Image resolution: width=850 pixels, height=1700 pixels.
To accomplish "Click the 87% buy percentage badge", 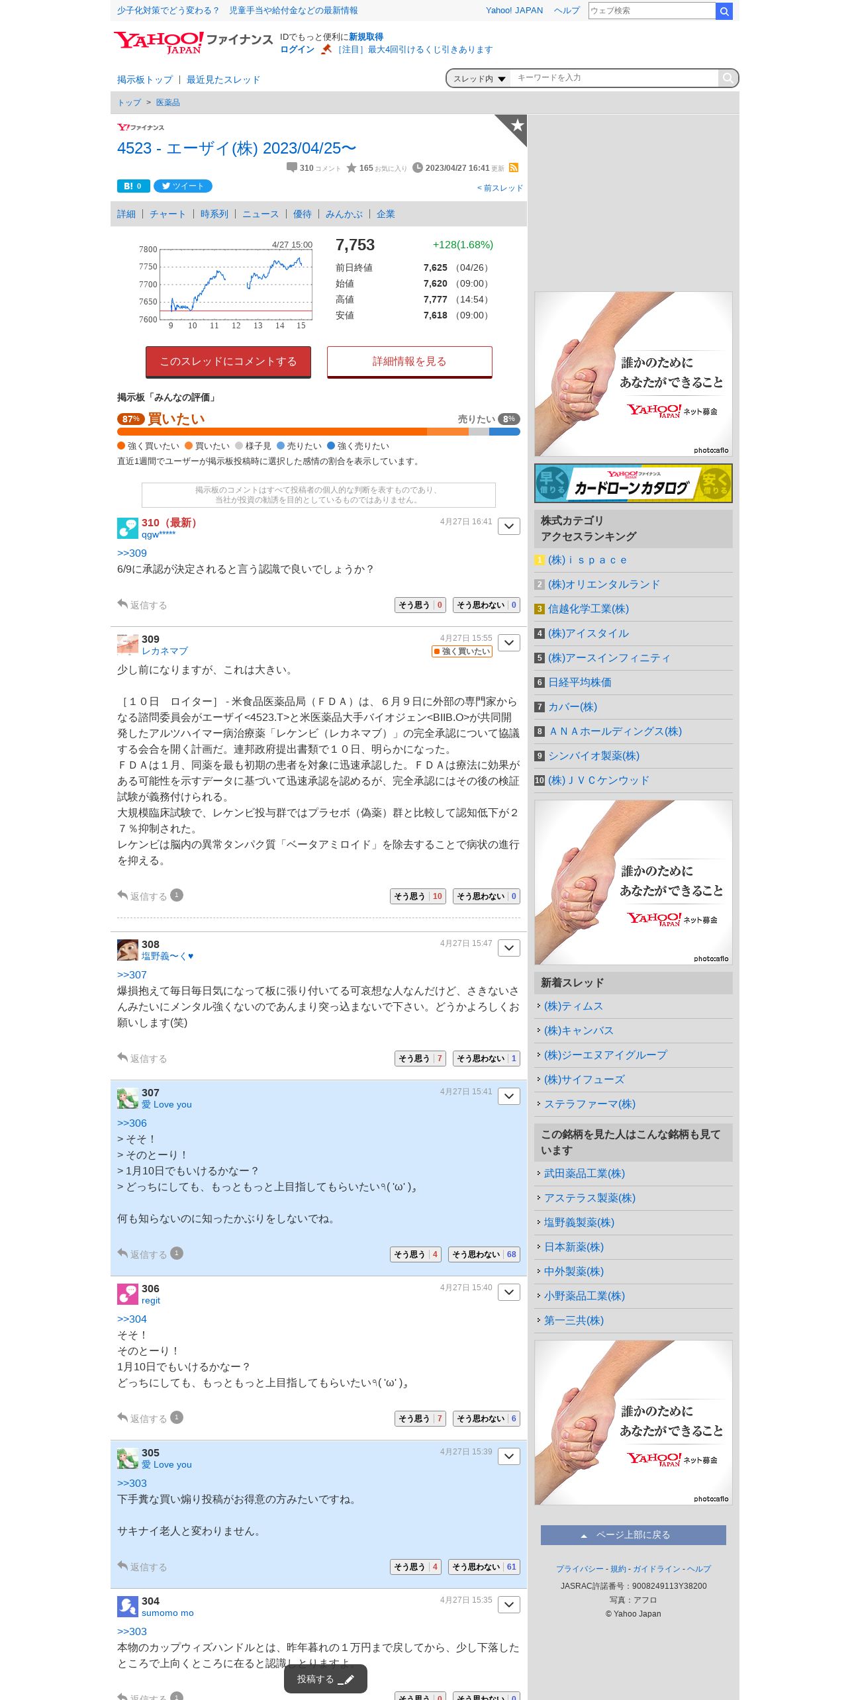I will click(131, 419).
